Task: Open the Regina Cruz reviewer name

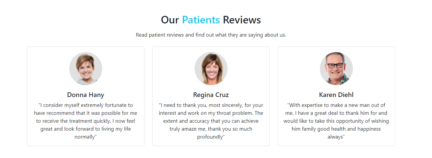Action: [211, 95]
